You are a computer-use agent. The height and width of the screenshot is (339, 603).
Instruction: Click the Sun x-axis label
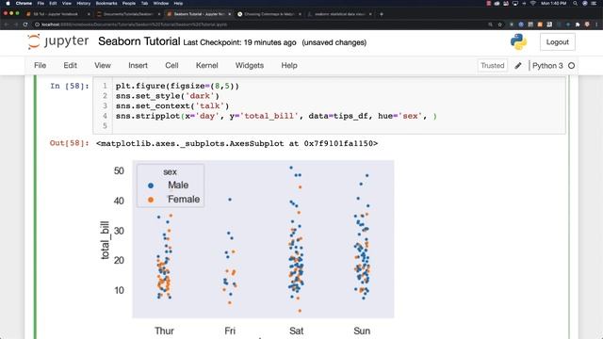click(x=362, y=331)
